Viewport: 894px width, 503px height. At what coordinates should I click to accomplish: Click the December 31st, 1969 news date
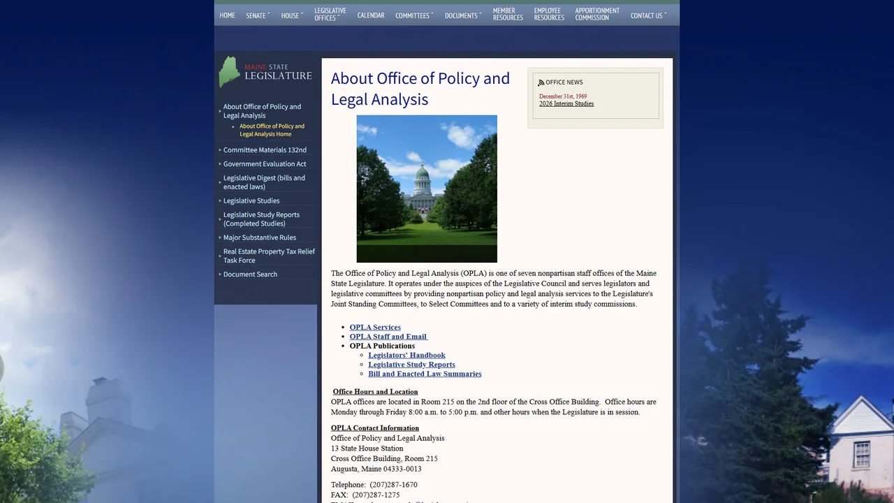coord(563,96)
